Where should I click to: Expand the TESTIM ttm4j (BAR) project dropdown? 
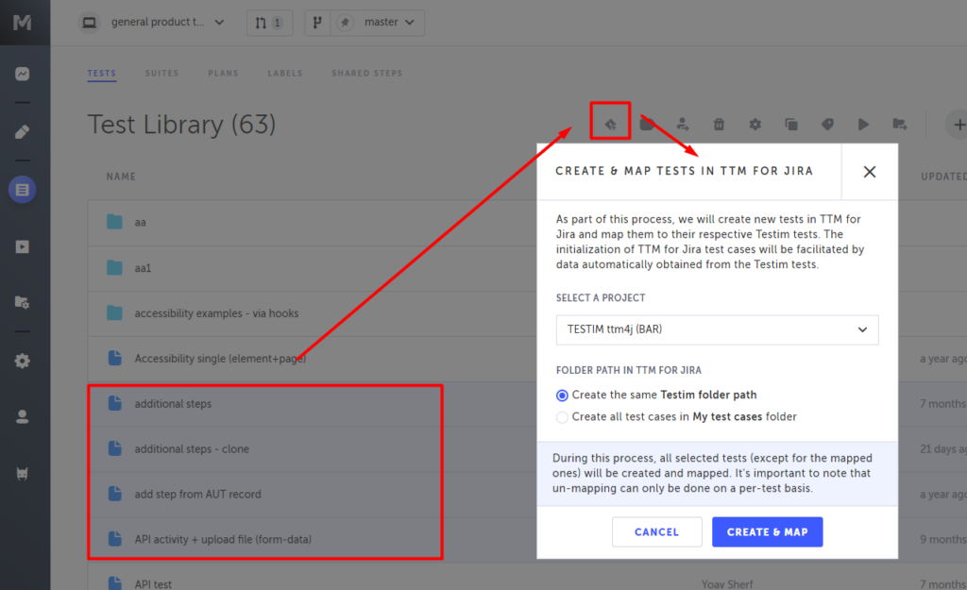(717, 329)
